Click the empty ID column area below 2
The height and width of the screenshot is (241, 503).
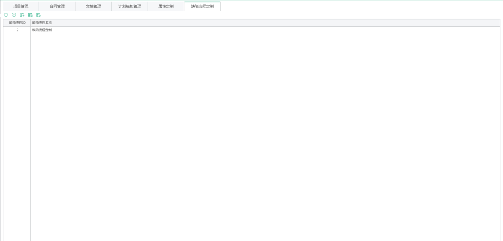pyautogui.click(x=17, y=119)
